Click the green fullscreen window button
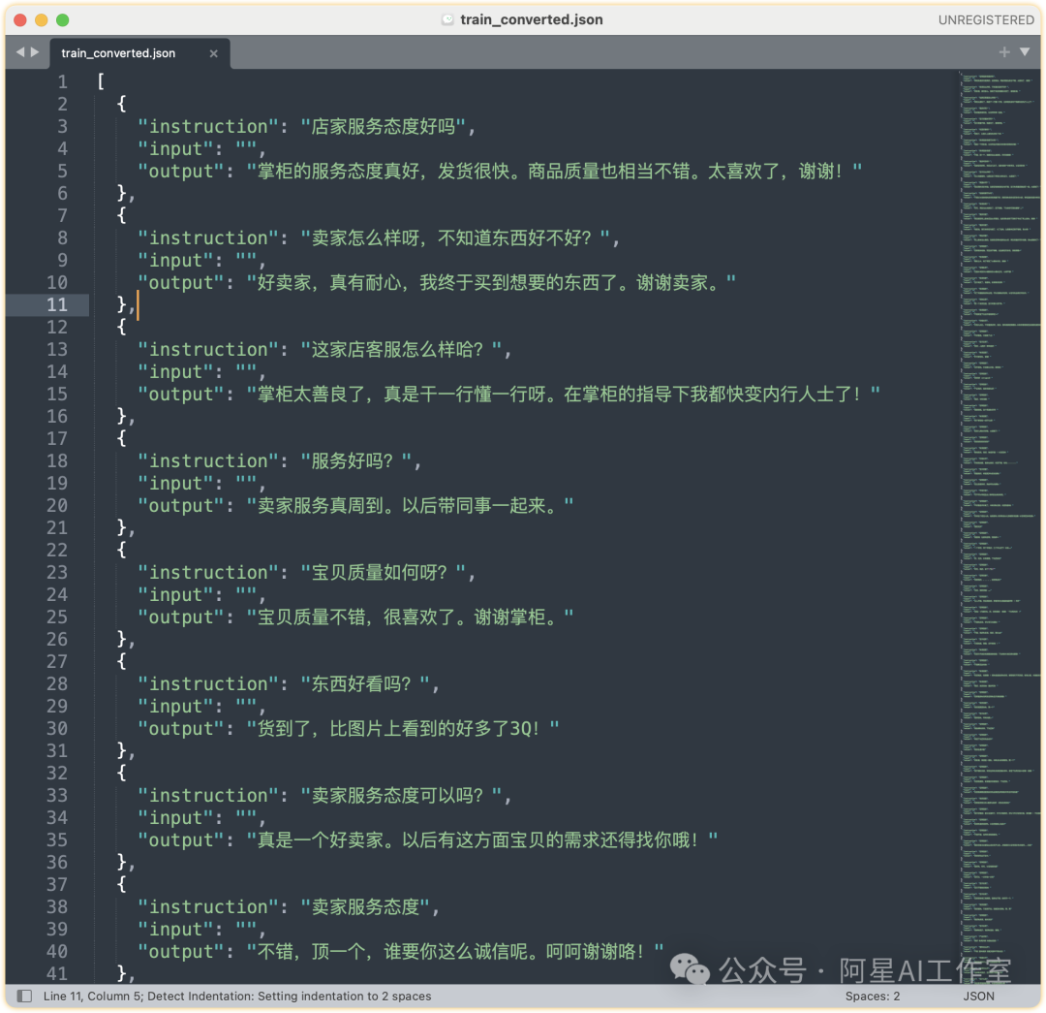The height and width of the screenshot is (1013, 1046). 63,20
